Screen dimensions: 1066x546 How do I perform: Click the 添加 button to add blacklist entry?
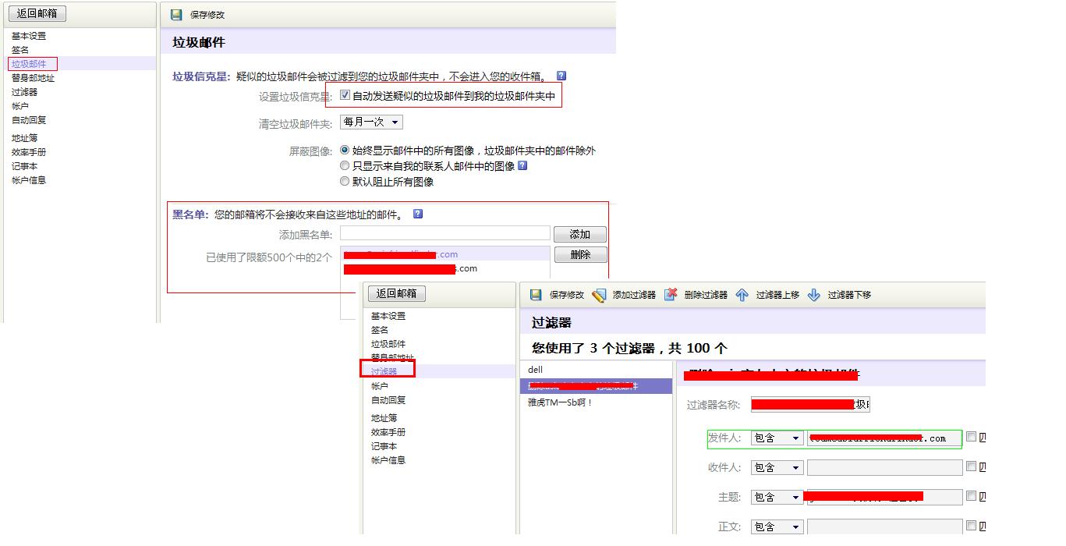[x=580, y=234]
